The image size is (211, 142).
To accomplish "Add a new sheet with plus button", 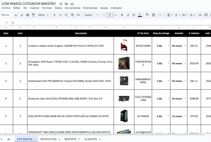I will (2, 139).
